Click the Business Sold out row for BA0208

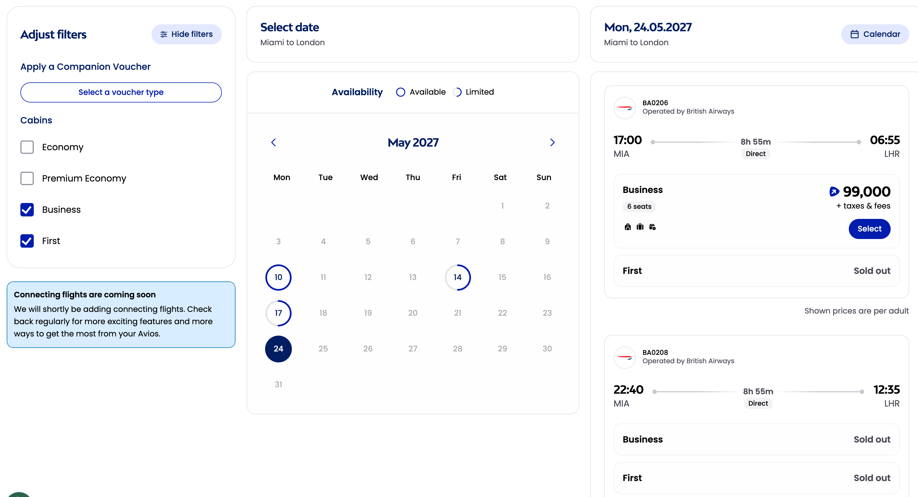756,439
